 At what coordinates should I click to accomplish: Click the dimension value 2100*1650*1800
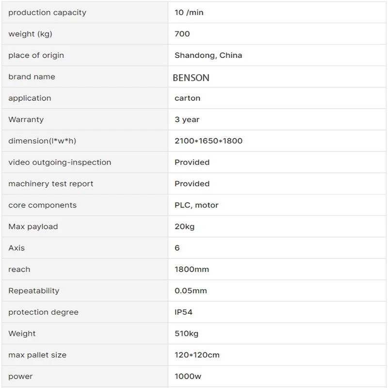coord(209,141)
